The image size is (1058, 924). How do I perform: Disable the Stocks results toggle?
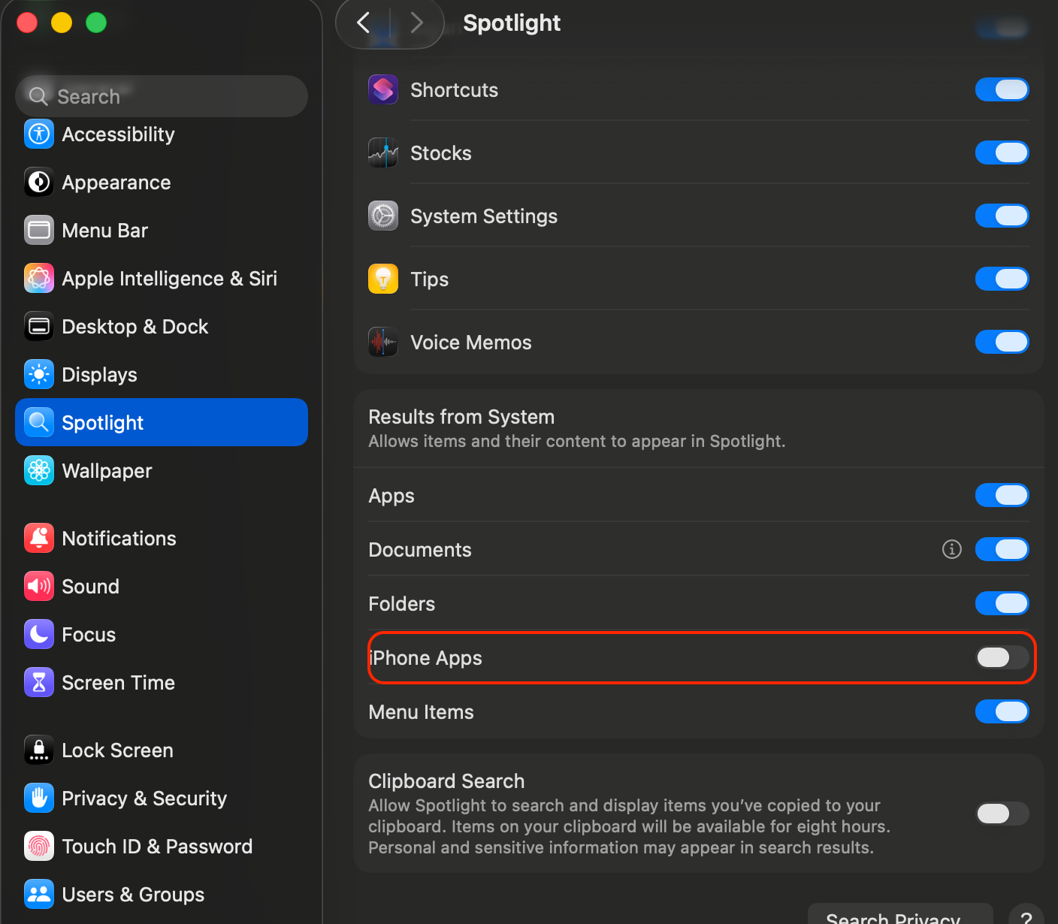pos(1002,153)
